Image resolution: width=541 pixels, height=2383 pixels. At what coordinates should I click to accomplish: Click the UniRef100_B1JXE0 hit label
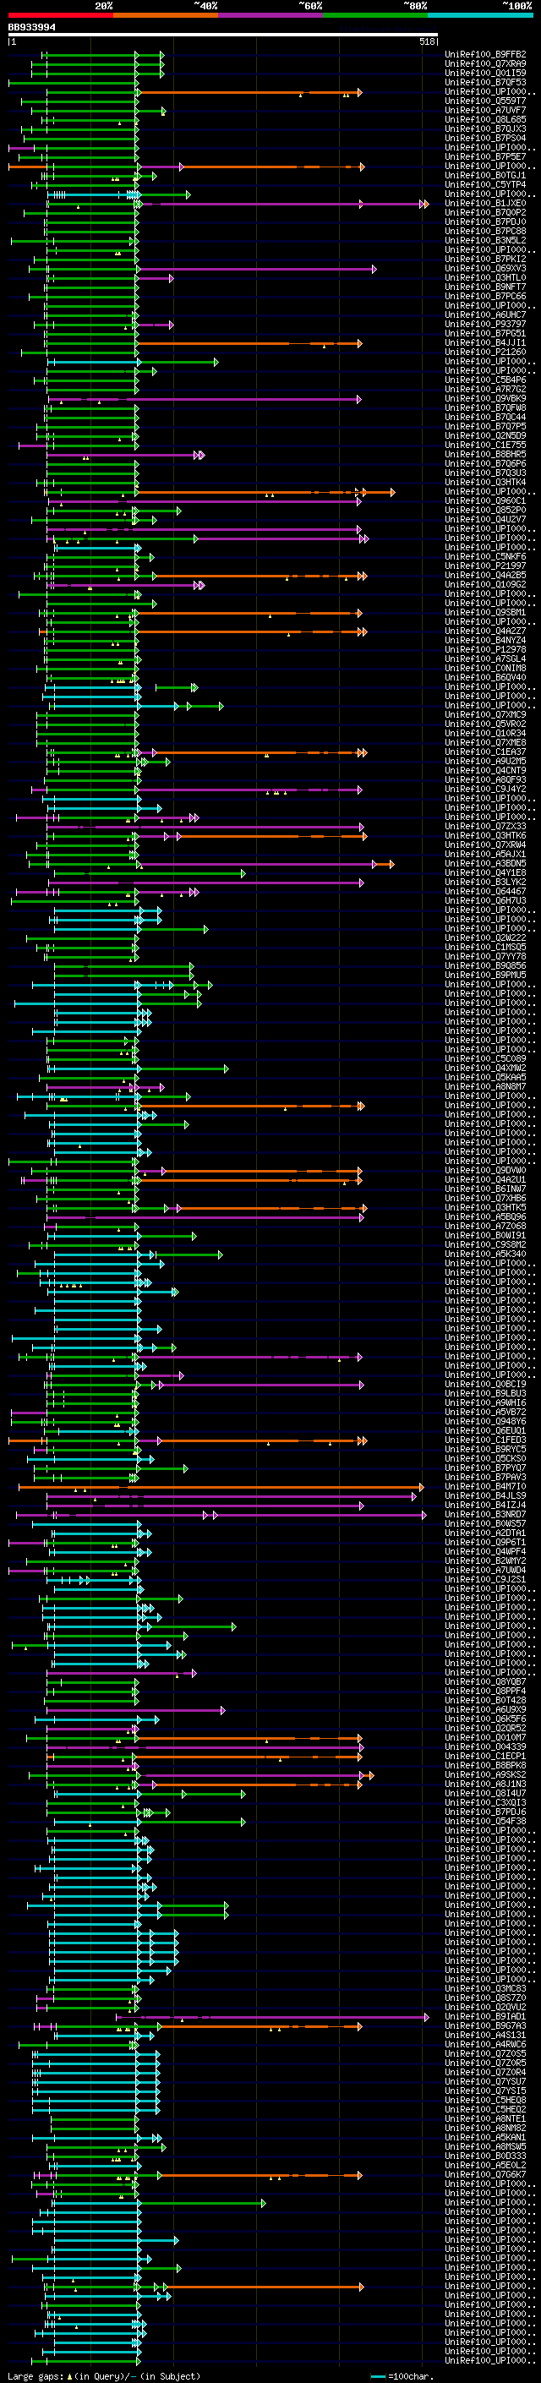click(x=485, y=204)
